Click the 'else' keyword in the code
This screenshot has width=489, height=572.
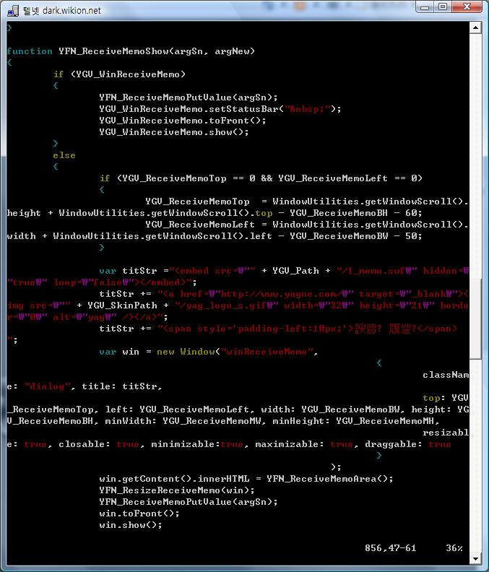64,155
